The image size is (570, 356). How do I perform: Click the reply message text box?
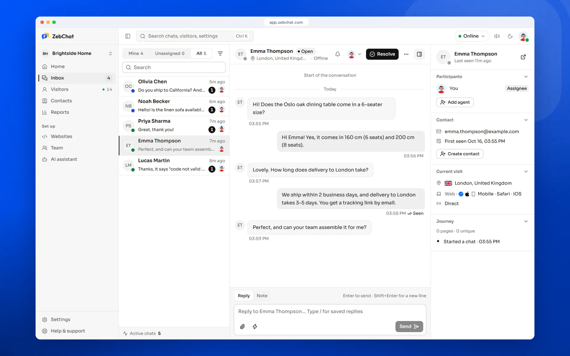(x=330, y=311)
